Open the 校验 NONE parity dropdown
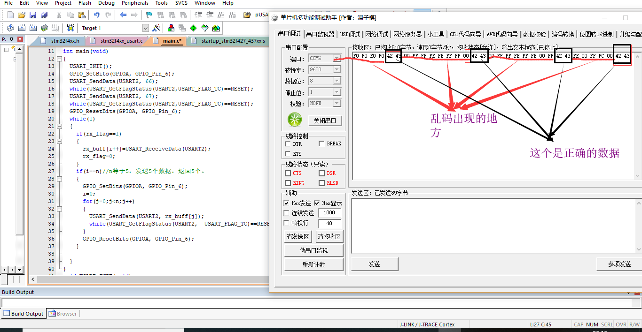The width and height of the screenshot is (642, 332). click(x=337, y=103)
